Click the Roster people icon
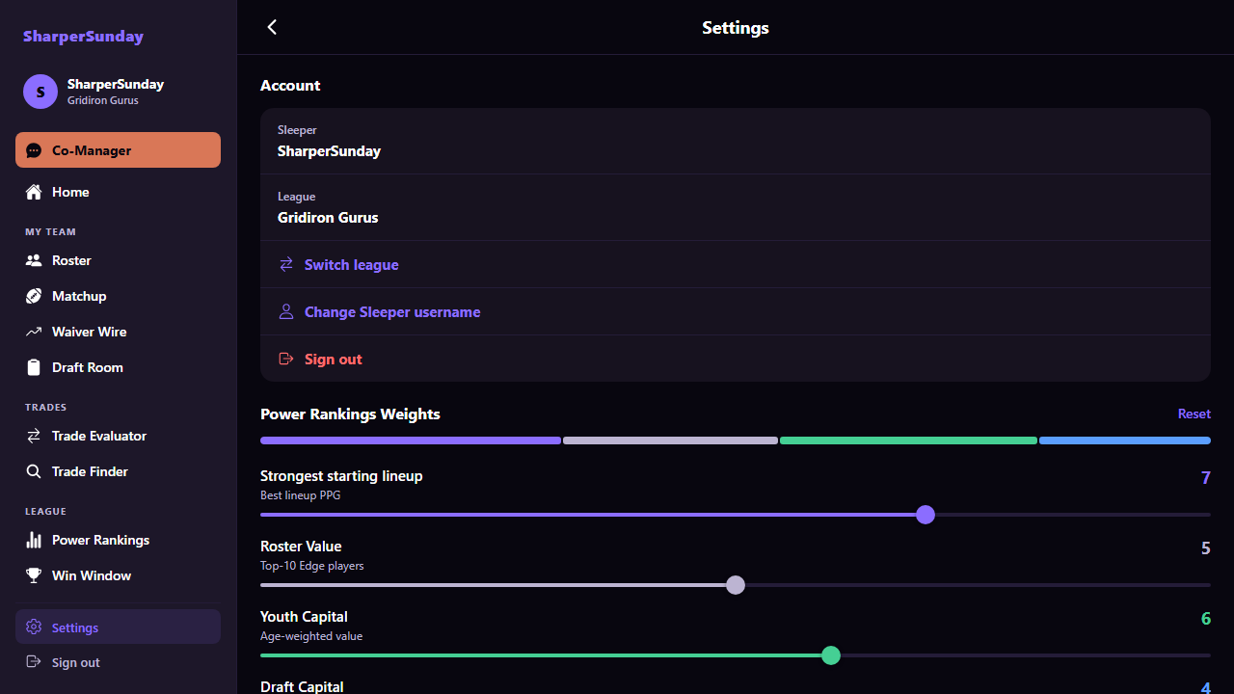Viewport: 1234px width, 694px height. [x=34, y=260]
